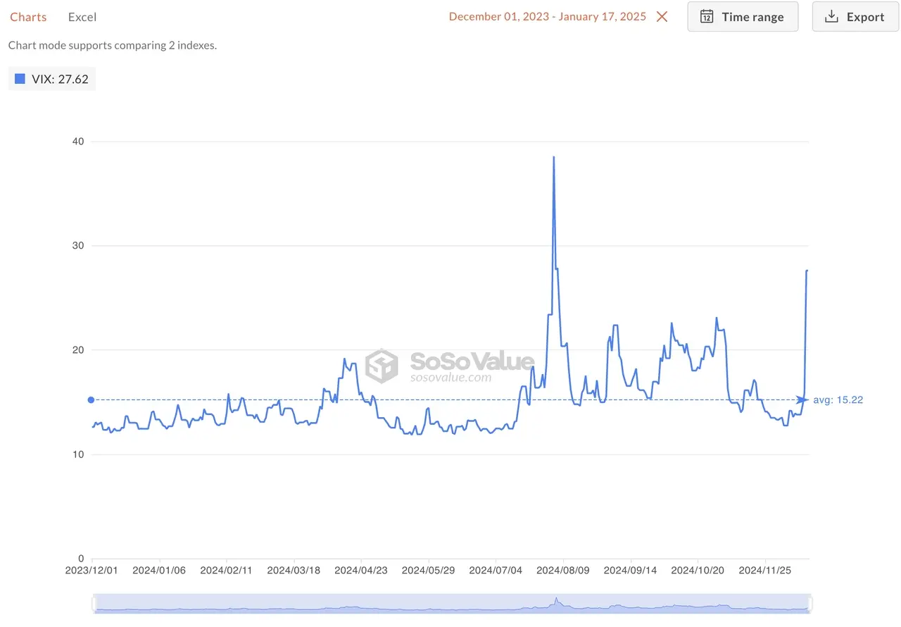Click the blue dot at chart start

(90, 399)
